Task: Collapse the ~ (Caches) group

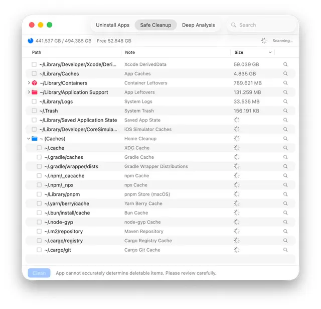Action: [x=29, y=139]
